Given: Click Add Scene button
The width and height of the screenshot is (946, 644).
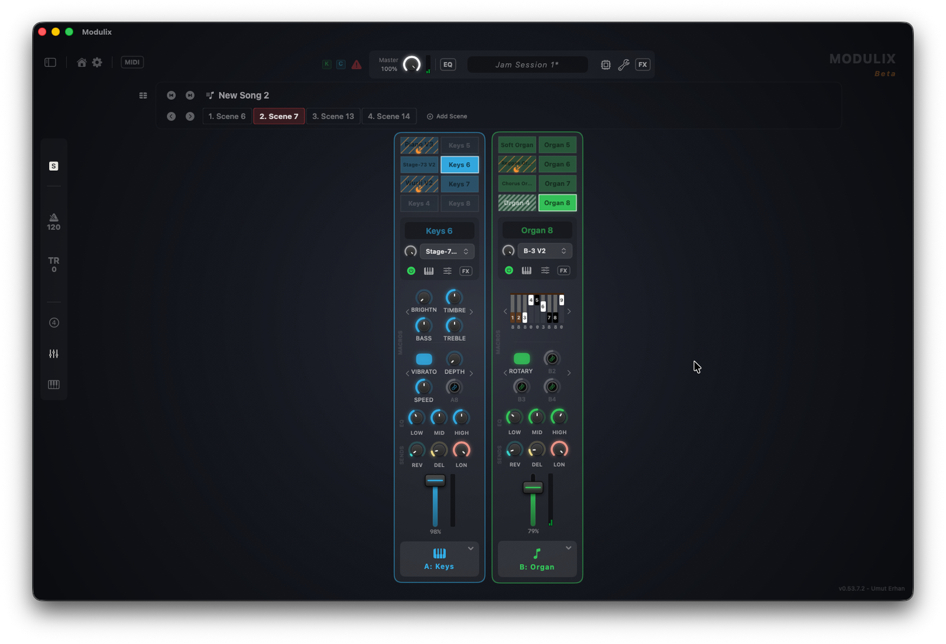Looking at the screenshot, I should [447, 116].
